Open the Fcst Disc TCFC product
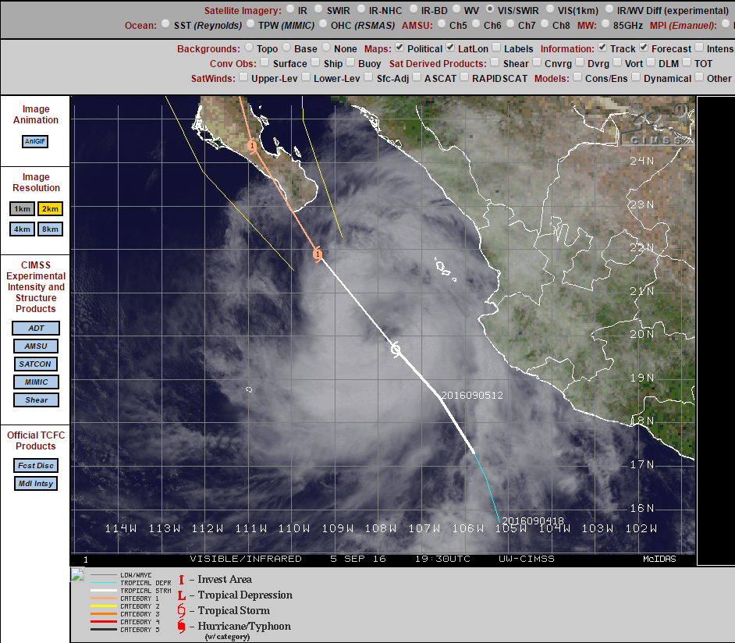The width and height of the screenshot is (735, 643). [x=35, y=465]
